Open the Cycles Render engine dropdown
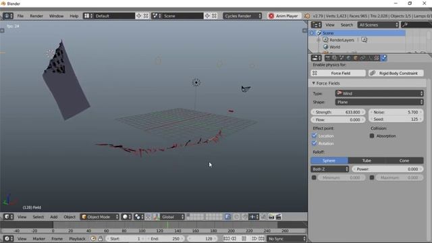This screenshot has width=432, height=243. coord(242,16)
